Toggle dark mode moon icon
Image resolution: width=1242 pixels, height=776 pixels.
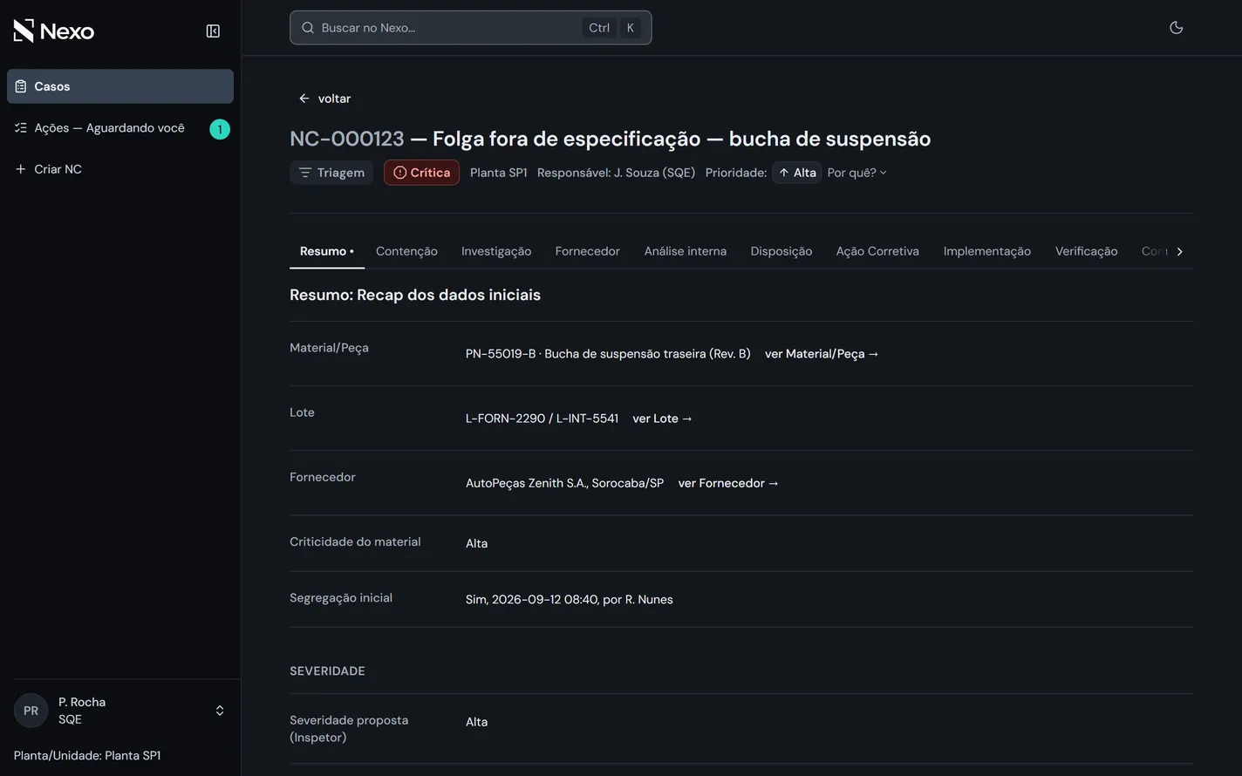click(1176, 28)
